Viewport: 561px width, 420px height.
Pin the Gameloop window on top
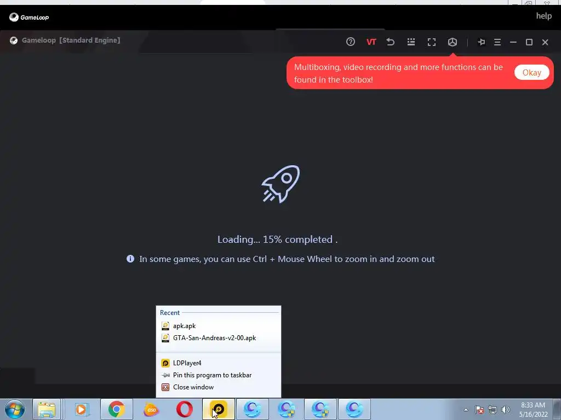pos(481,42)
